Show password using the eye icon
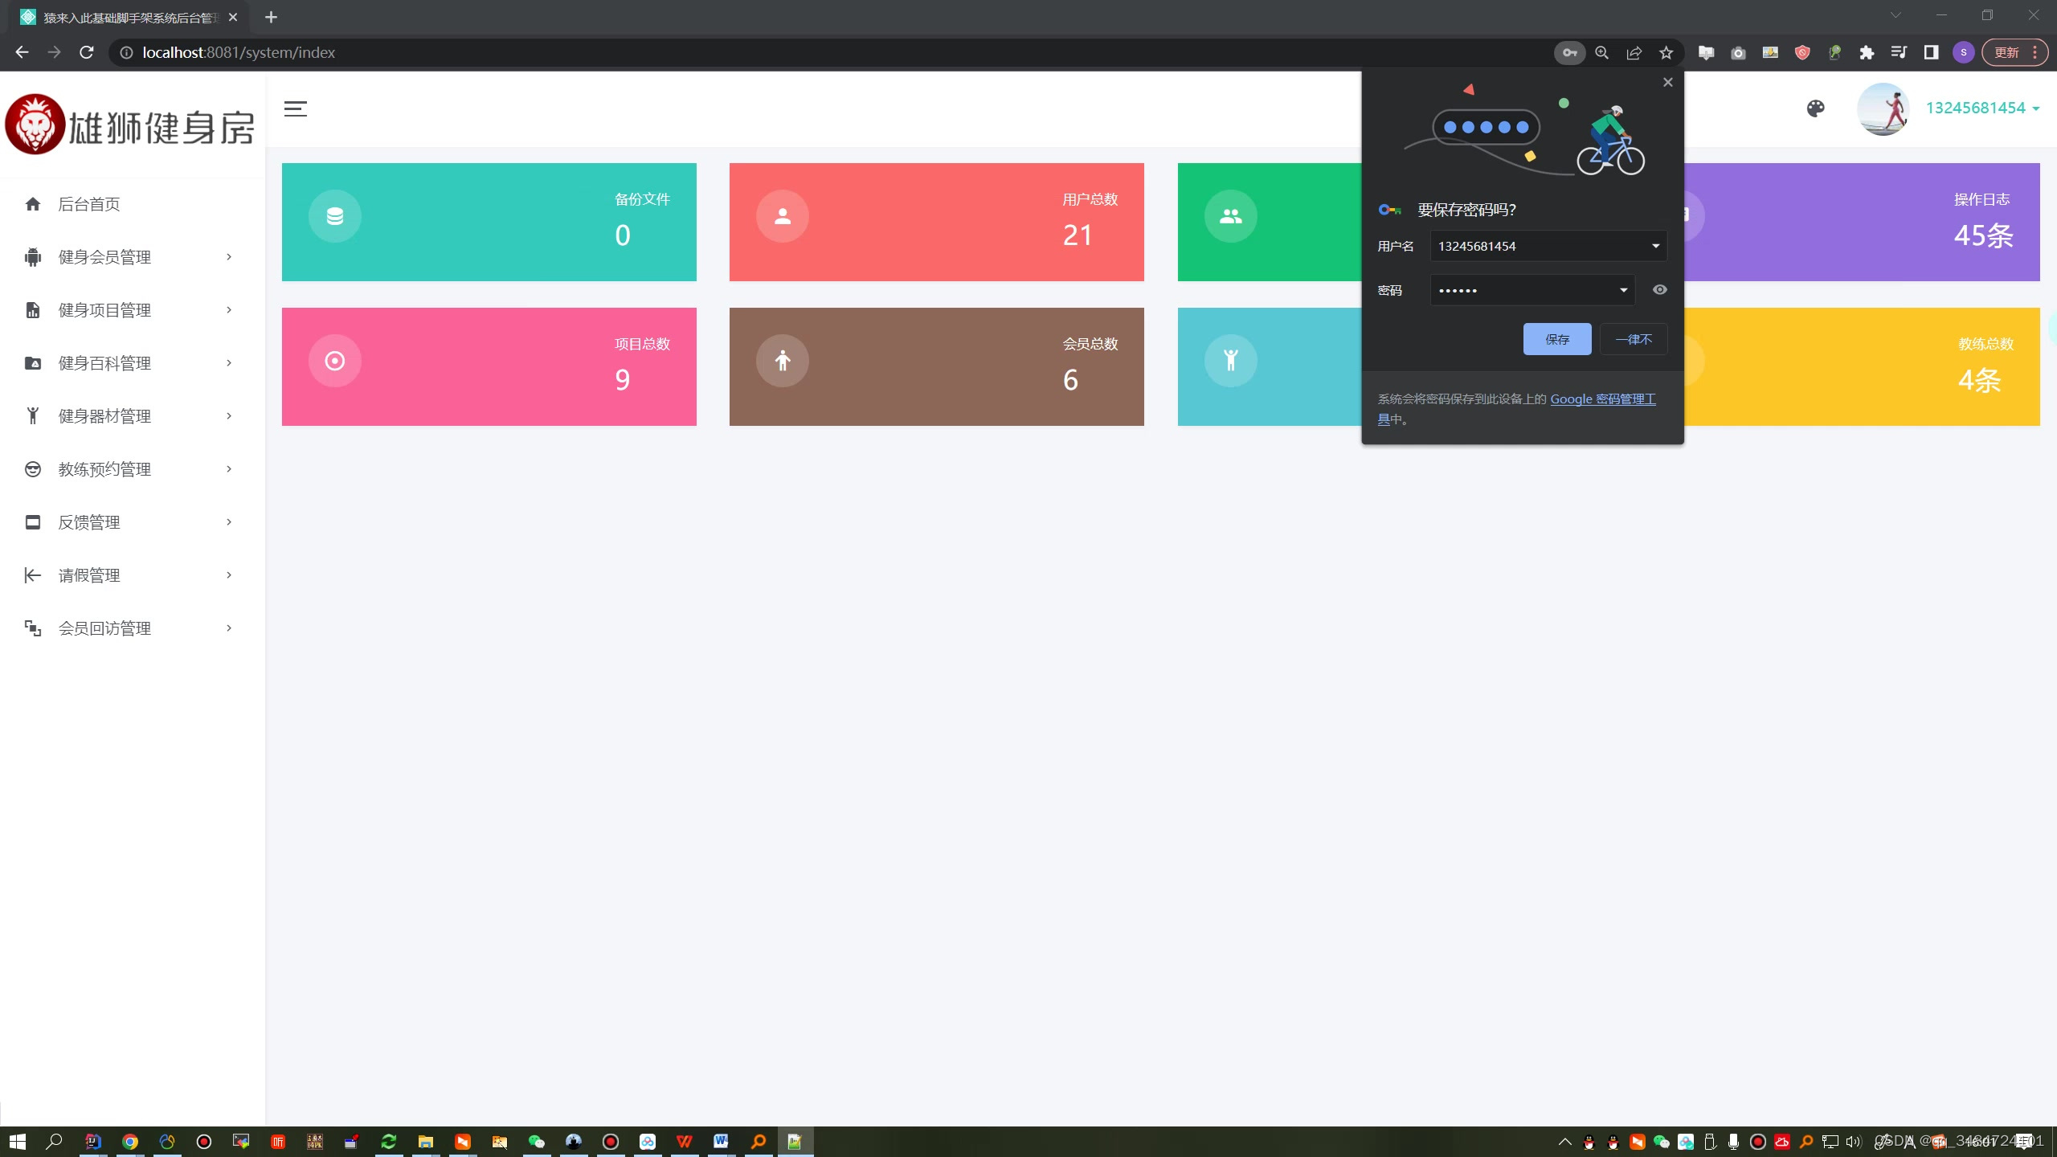 coord(1659,290)
